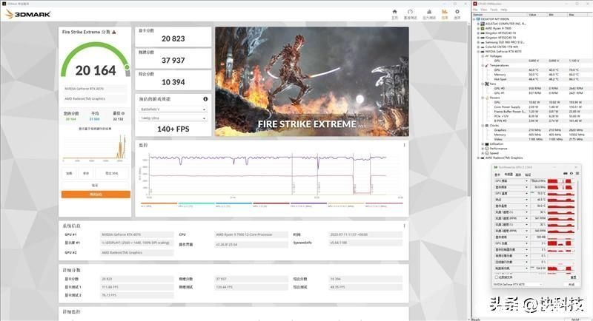
Task: Click warning triangle beside Fire Strike Extreme score title
Action: [x=114, y=32]
